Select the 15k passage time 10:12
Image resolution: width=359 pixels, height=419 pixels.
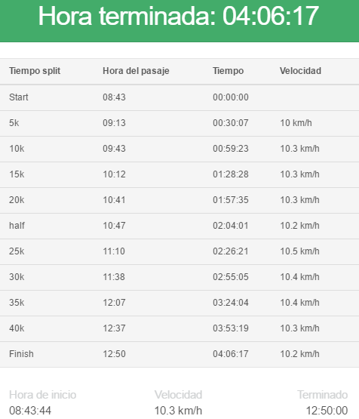pos(114,174)
